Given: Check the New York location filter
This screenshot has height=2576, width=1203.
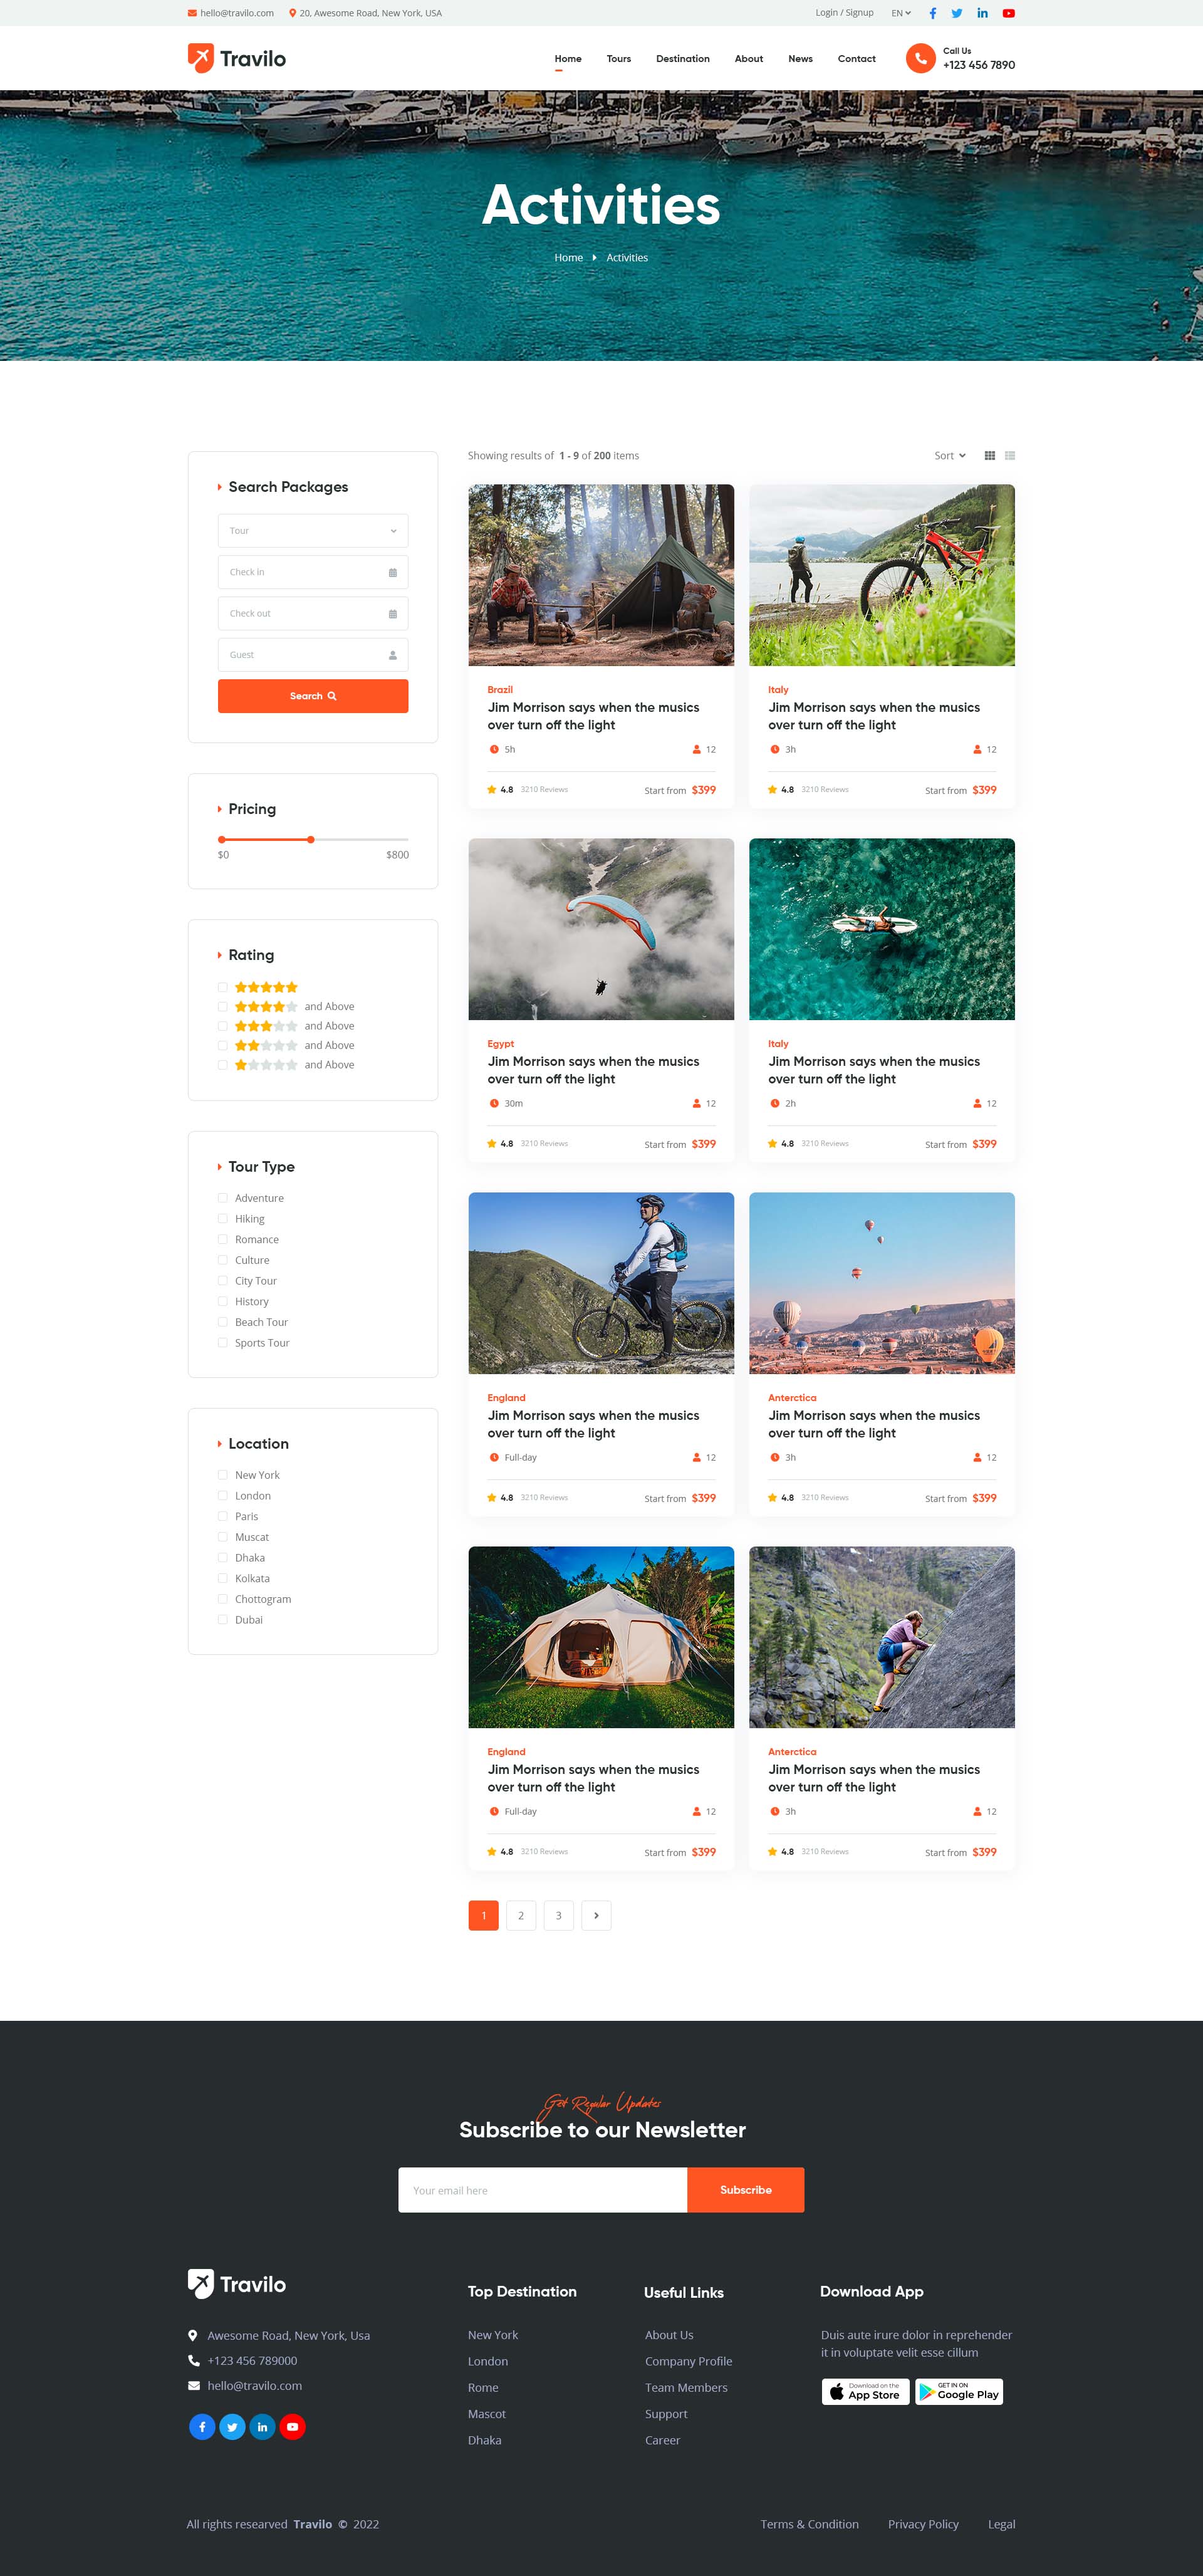Looking at the screenshot, I should pyautogui.click(x=222, y=1475).
